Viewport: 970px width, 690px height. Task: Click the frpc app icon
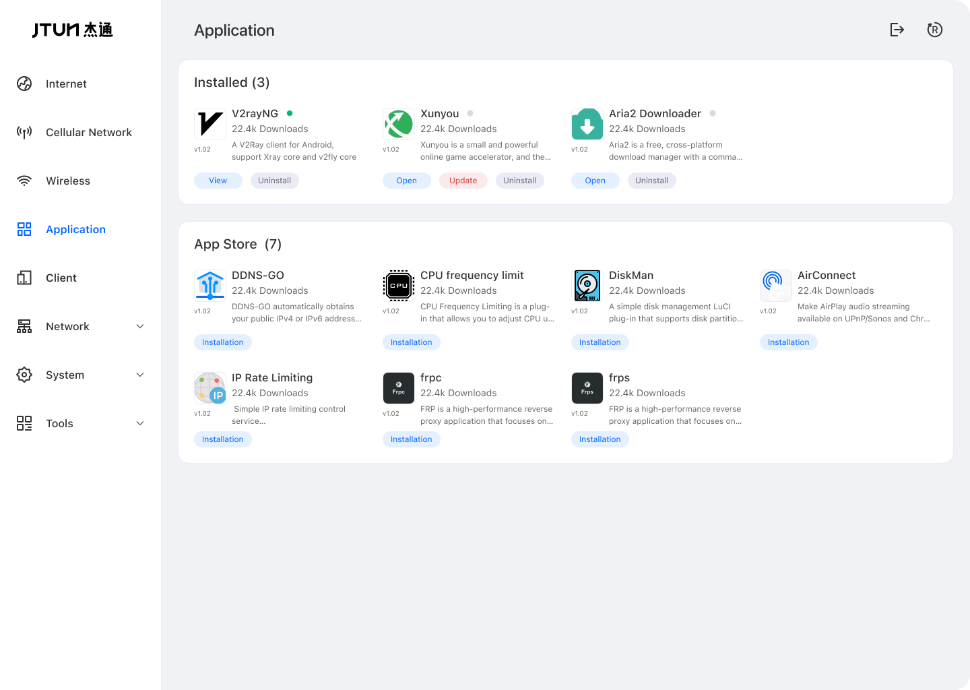[x=399, y=388]
